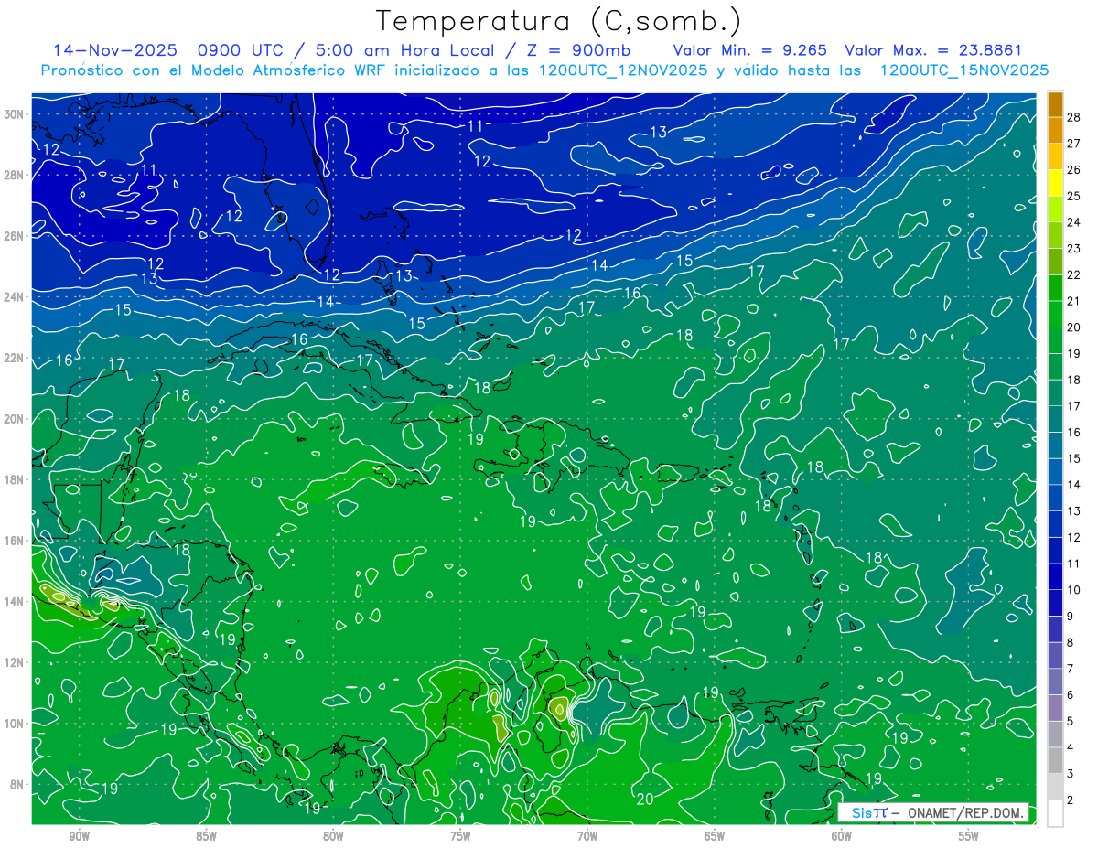Click the color scale label "22"
The width and height of the screenshot is (1098, 848).
click(1074, 274)
